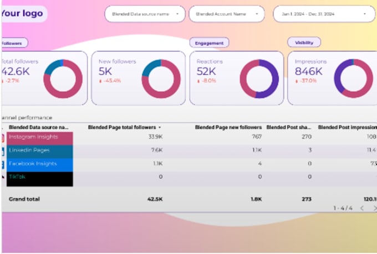Click the Instagram icon in the table

tap(3, 138)
